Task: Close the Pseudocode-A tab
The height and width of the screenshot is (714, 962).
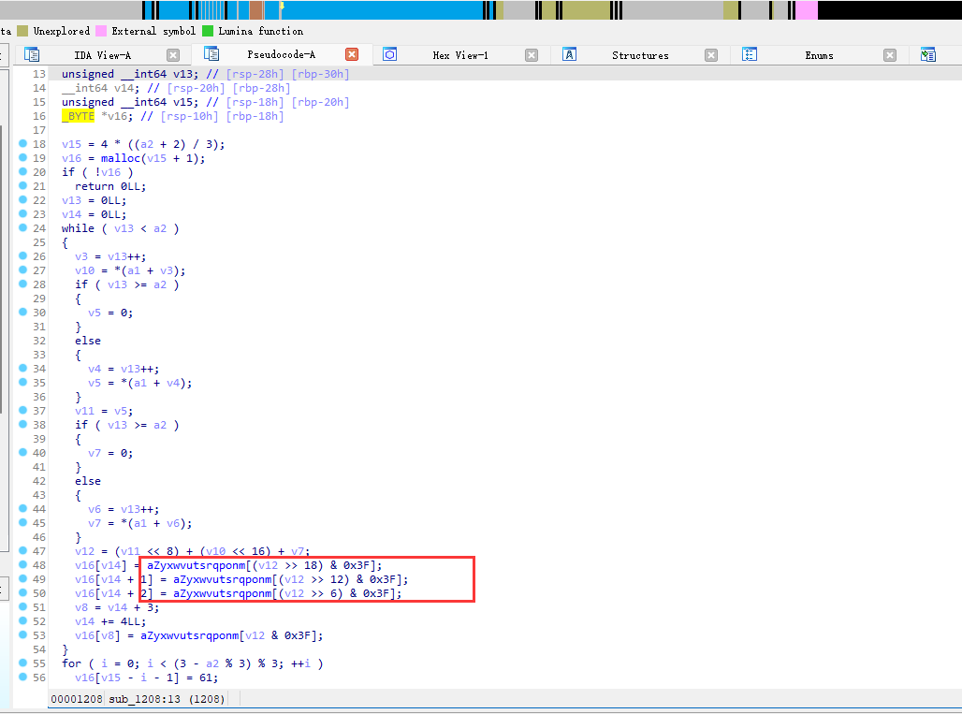Action: tap(352, 54)
